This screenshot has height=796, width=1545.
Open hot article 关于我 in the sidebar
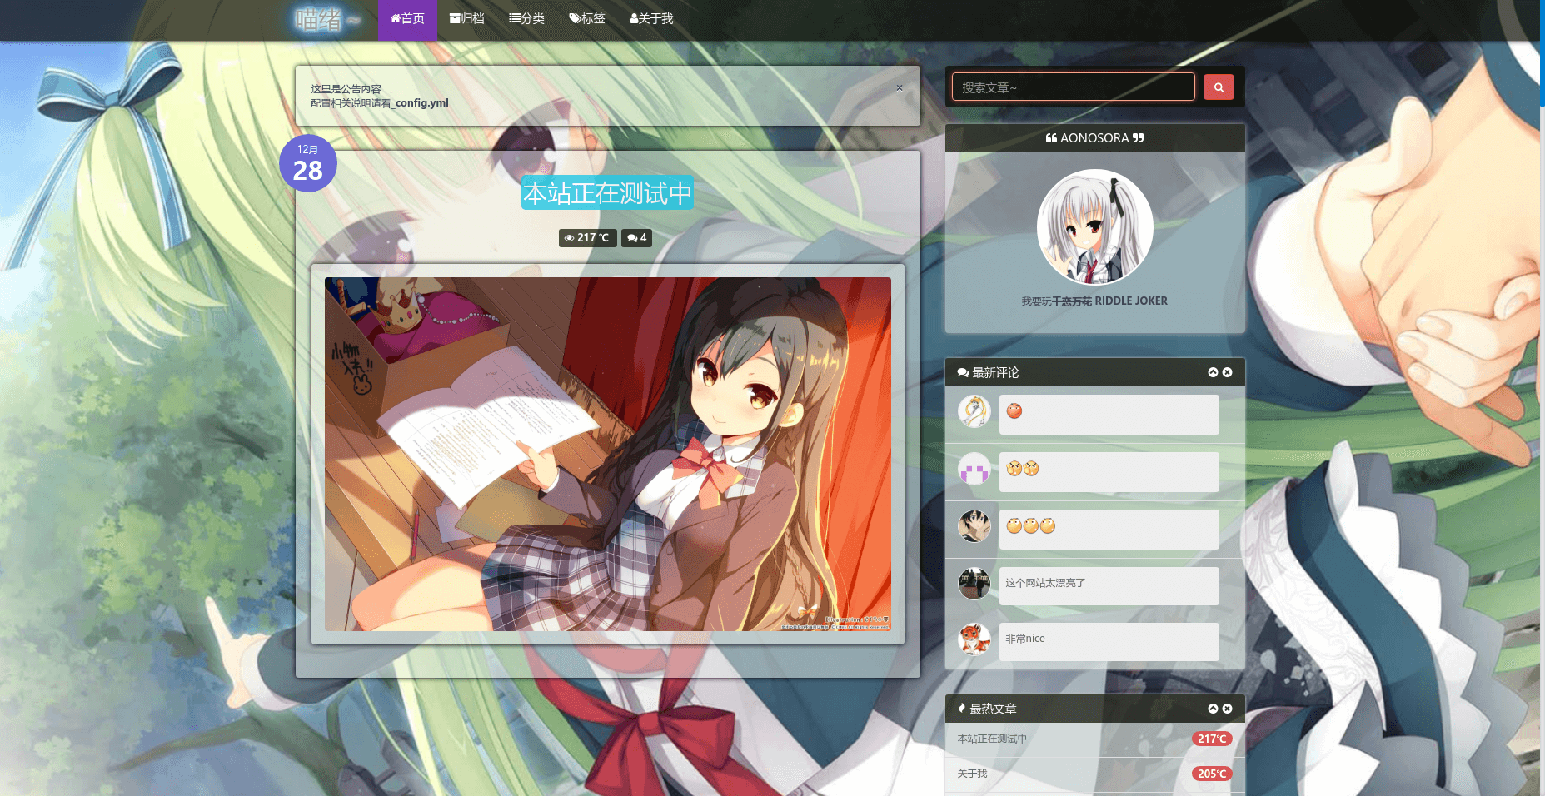click(x=972, y=774)
